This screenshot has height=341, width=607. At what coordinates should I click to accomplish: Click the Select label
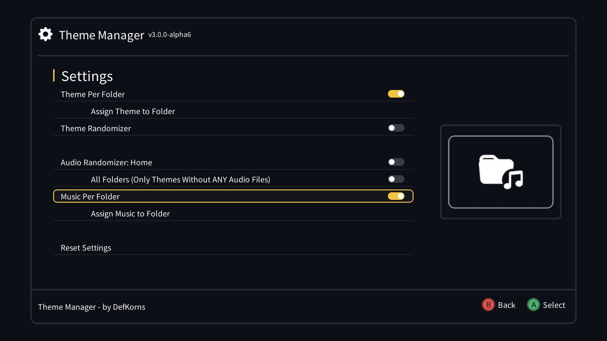point(554,305)
